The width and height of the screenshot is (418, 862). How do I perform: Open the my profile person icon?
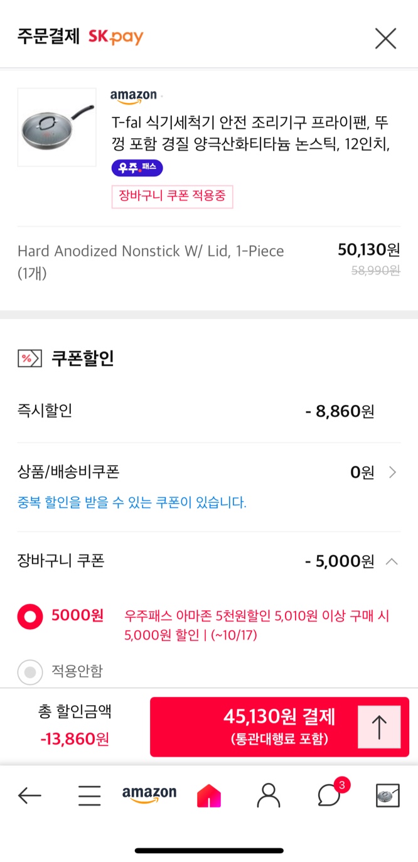(269, 795)
